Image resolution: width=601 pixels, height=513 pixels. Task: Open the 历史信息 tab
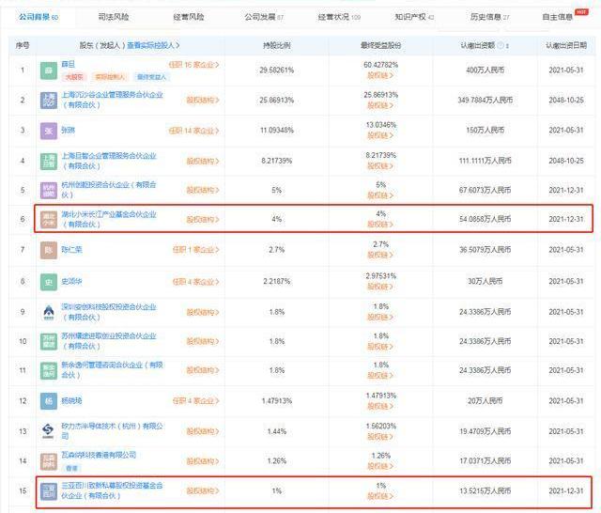(x=490, y=17)
